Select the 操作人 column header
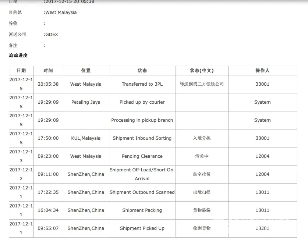 (262, 71)
